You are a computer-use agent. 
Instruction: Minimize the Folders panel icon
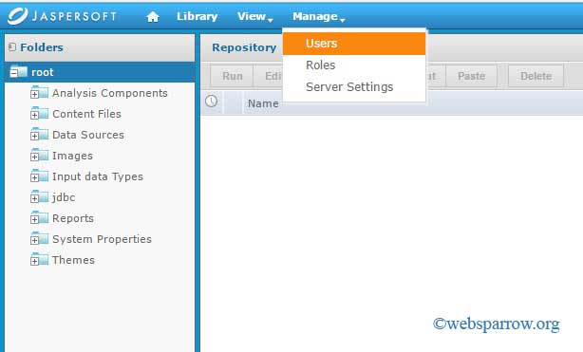(12, 47)
